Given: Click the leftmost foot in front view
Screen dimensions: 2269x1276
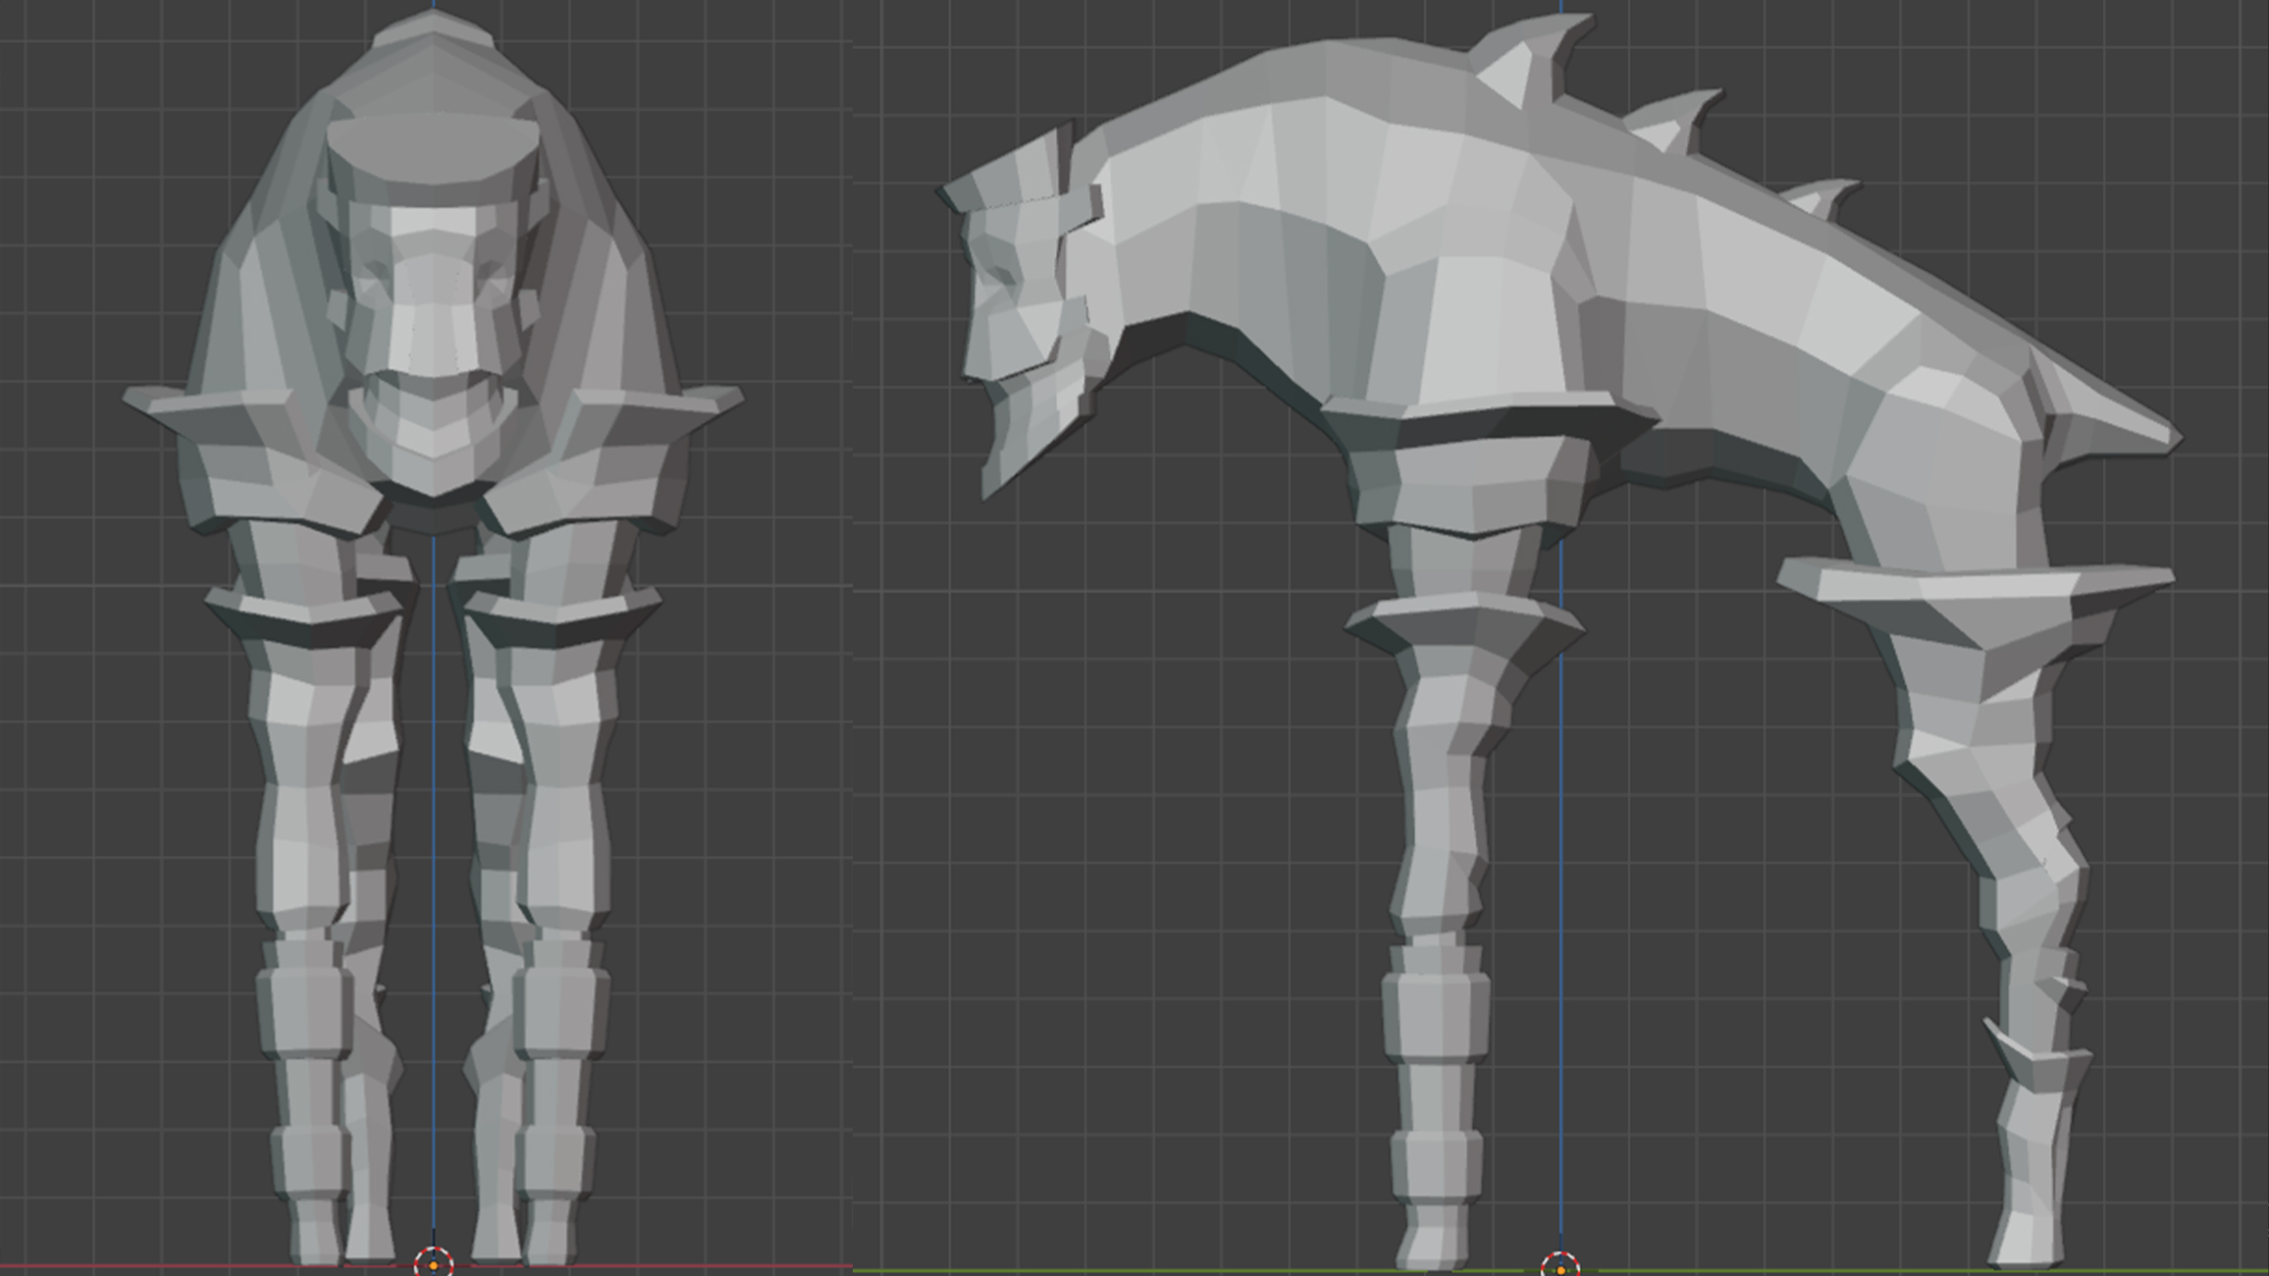Looking at the screenshot, I should (x=317, y=1237).
